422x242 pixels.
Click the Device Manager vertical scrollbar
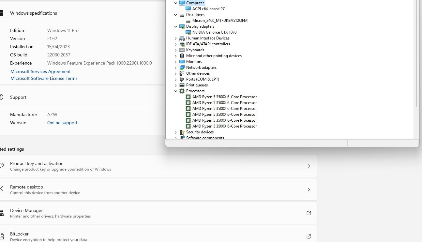click(416, 54)
